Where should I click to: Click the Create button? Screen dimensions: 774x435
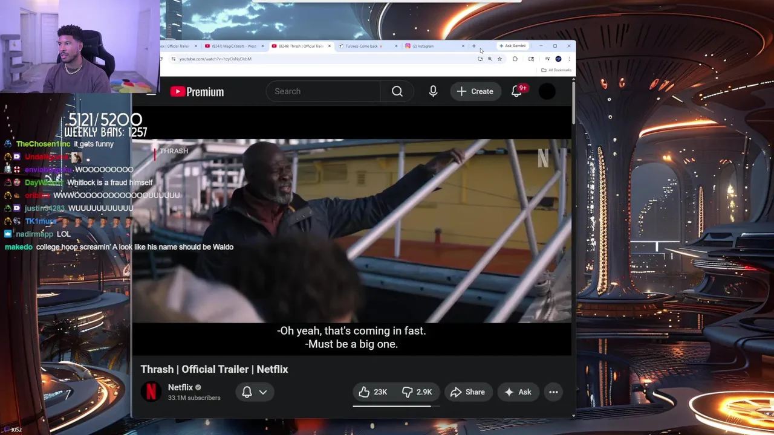click(475, 91)
